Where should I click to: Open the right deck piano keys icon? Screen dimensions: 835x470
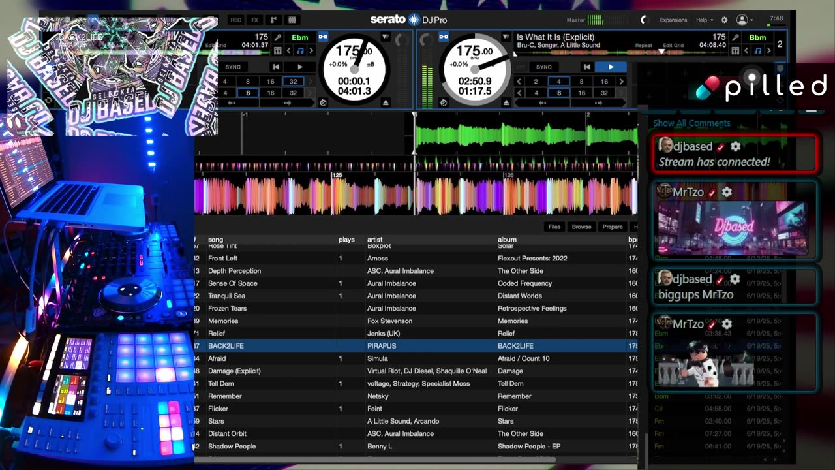point(736,51)
